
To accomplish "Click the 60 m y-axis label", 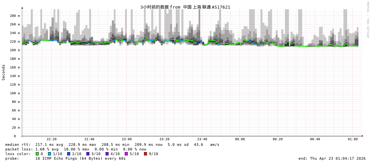I will pyautogui.click(x=16, y=111).
